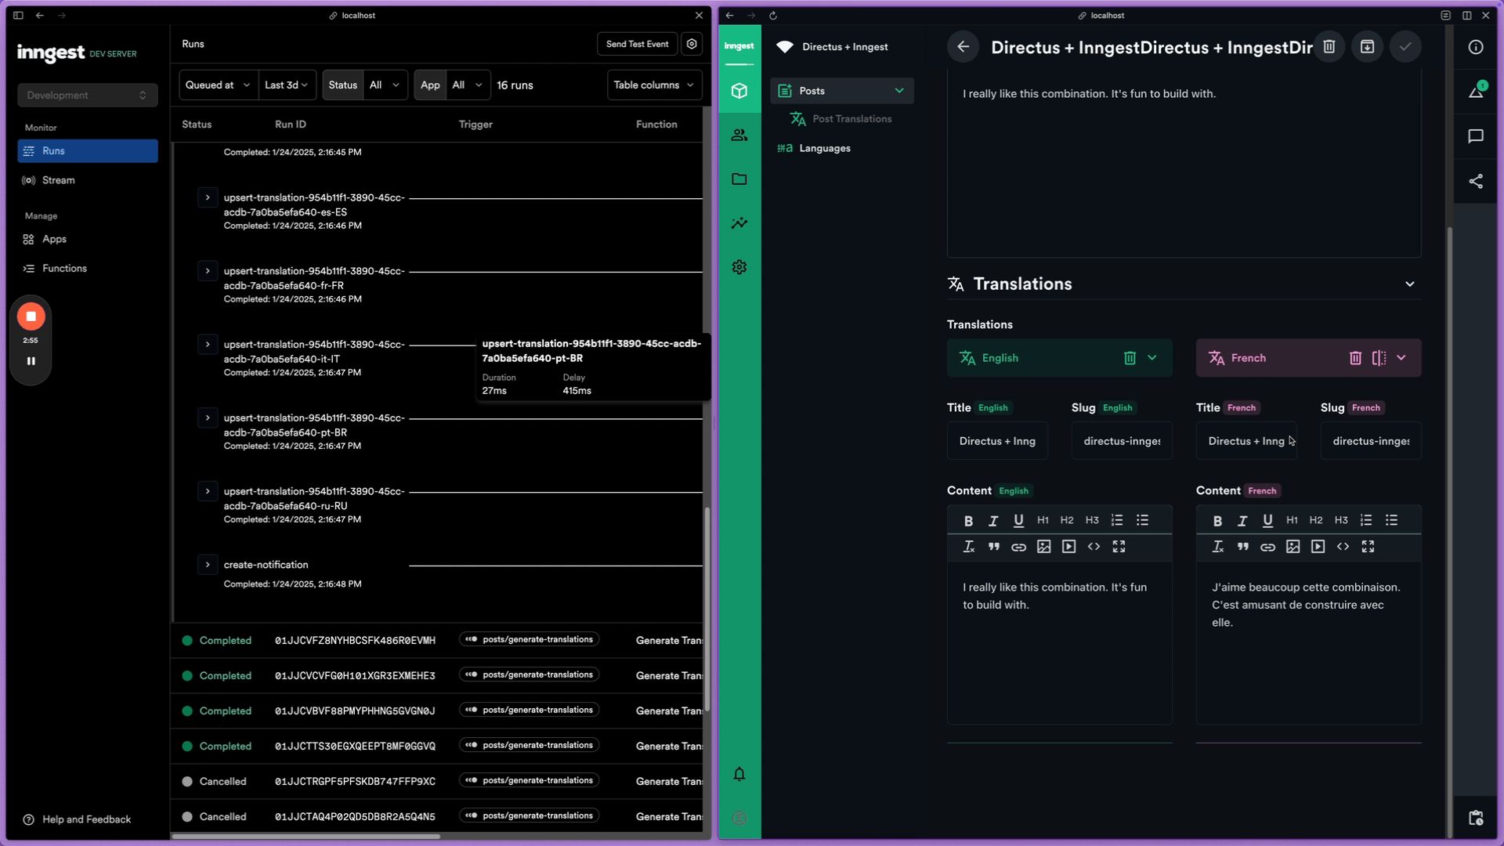Delete the French translation via trash icon
This screenshot has height=846, width=1504.
tap(1355, 358)
